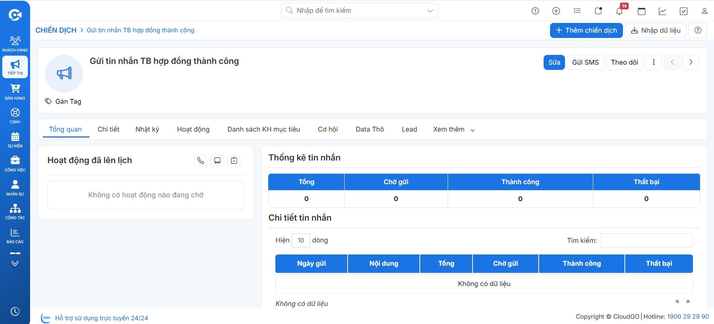Go to previous page with « arrow
714x324 pixels.
677,301
